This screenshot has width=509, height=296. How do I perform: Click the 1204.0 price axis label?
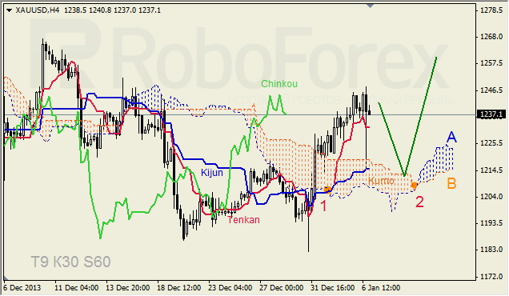491,197
